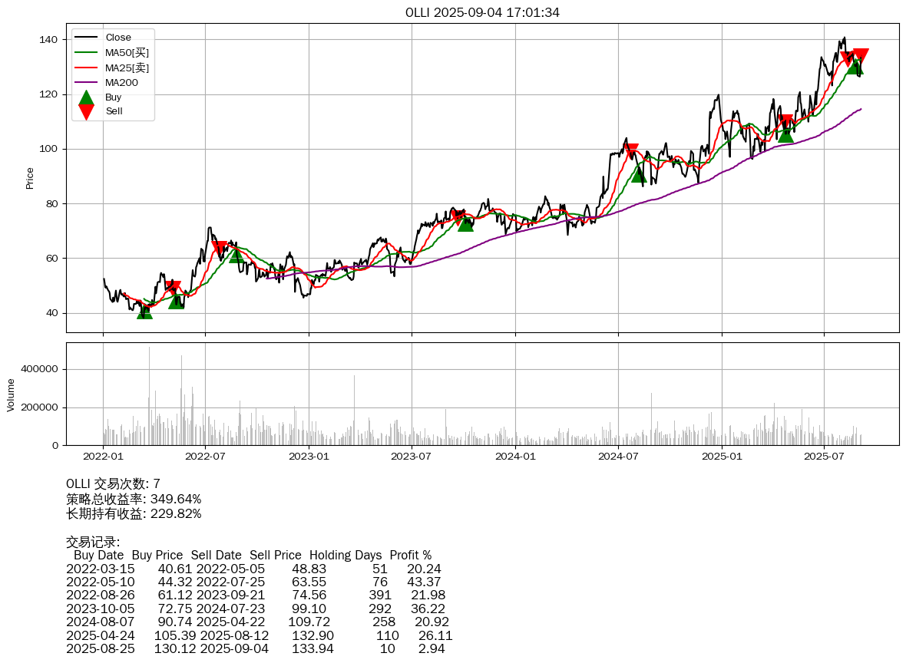
Task: Click the 2025-07 date tick label
Action: click(x=824, y=456)
